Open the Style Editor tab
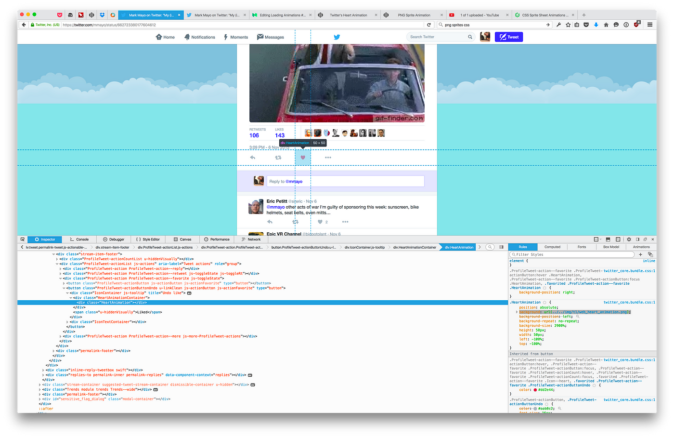The image size is (674, 438). point(148,239)
